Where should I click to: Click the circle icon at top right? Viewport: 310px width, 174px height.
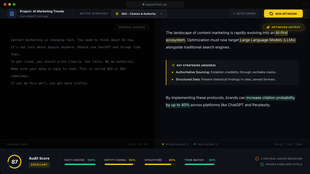304,4
